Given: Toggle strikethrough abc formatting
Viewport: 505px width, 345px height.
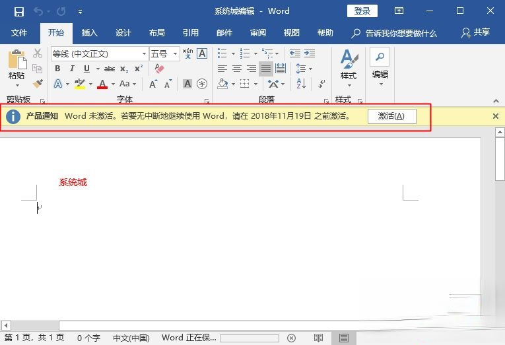Looking at the screenshot, I should tap(110, 69).
